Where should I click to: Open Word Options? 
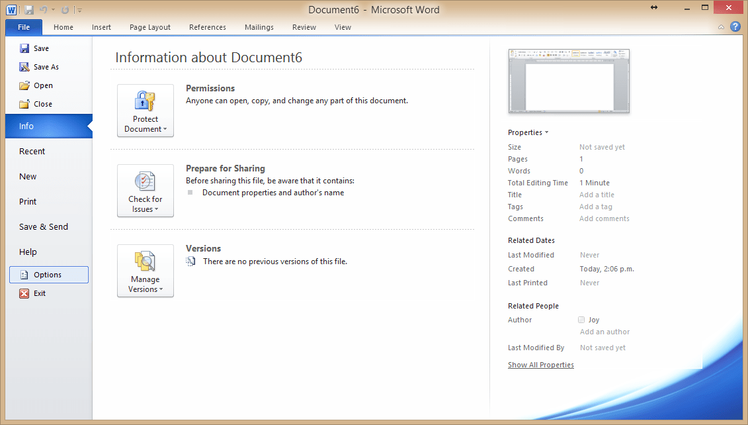coord(50,274)
